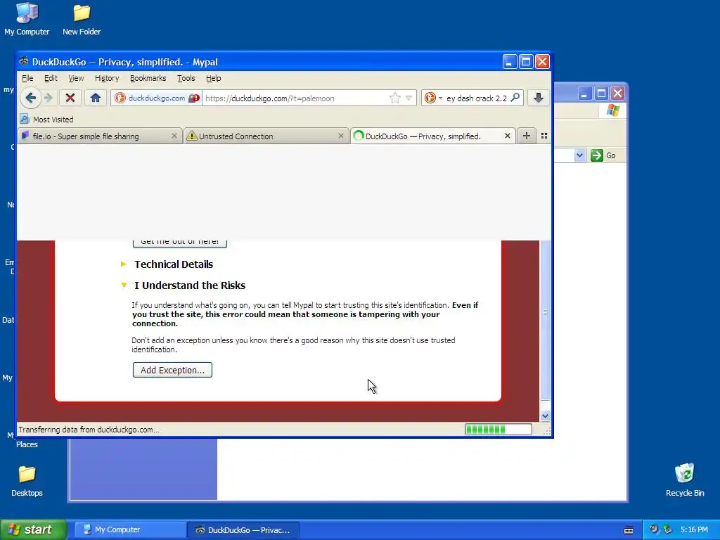The height and width of the screenshot is (540, 720).
Task: Click status text Transferring data from duckduckgo.com
Action: point(89,430)
